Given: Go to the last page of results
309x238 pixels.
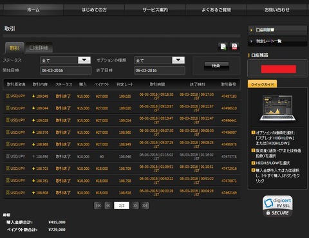Looking at the screenshot, I should pos(145,205).
